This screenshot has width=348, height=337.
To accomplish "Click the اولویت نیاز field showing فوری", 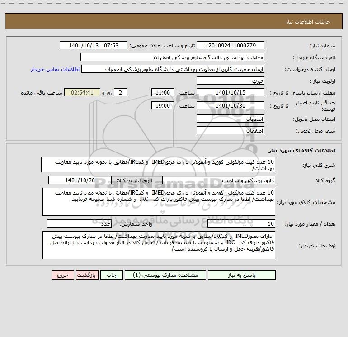I will pyautogui.click(x=230, y=81).
